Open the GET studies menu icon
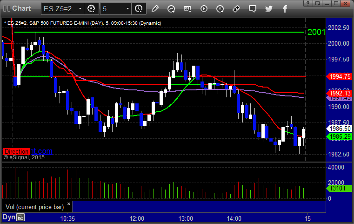 pos(187,8)
